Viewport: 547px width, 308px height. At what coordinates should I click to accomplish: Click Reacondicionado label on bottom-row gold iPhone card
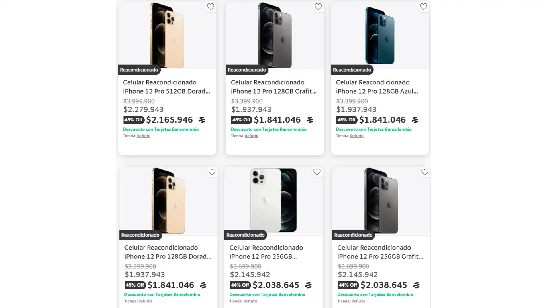click(140, 235)
